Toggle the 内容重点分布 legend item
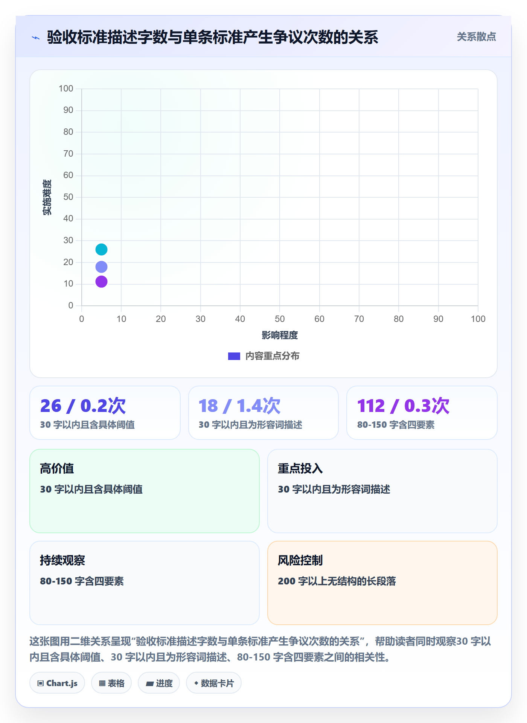This screenshot has height=723, width=527. point(263,356)
